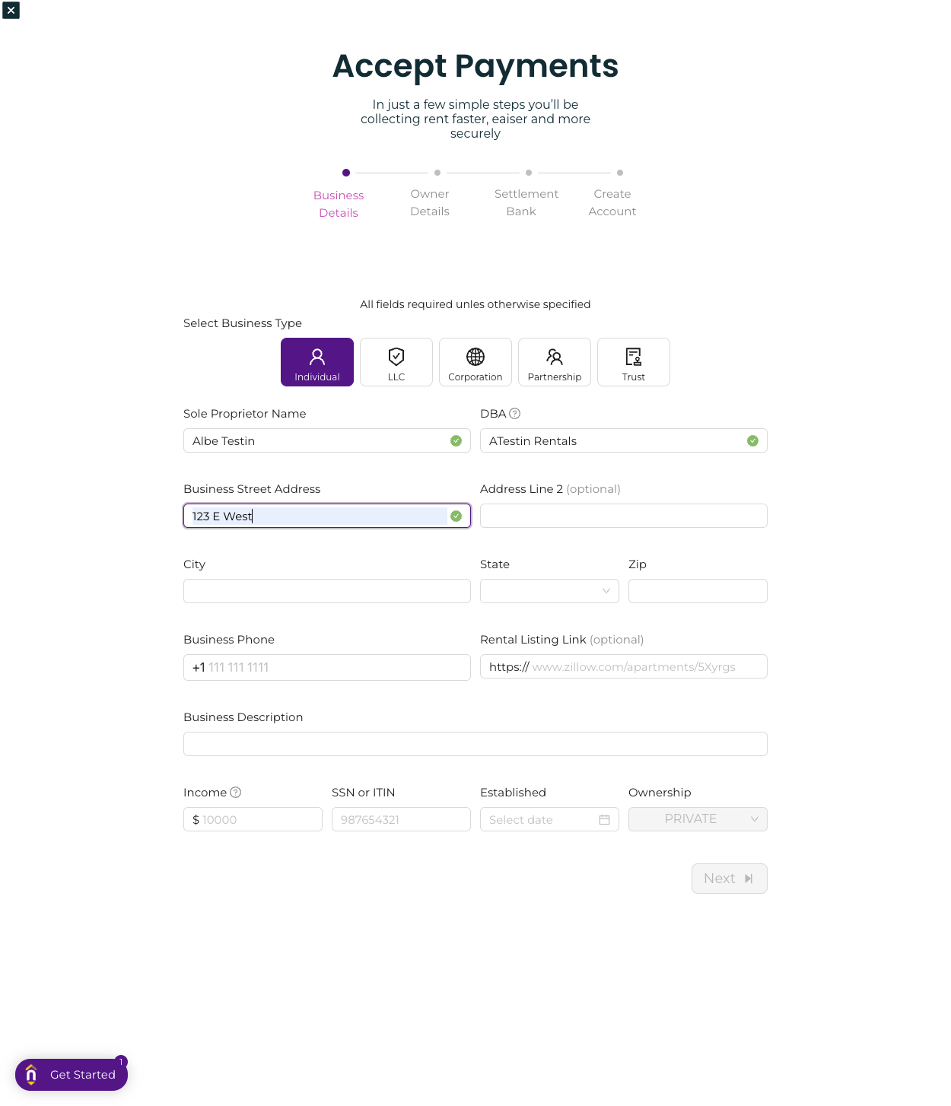The image size is (951, 1106).
Task: Open the State dropdown
Action: 549,591
